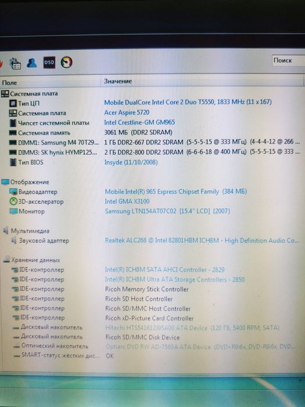Click the 3D-акселератор green icon
This screenshot has width=305, height=407.
13,201
